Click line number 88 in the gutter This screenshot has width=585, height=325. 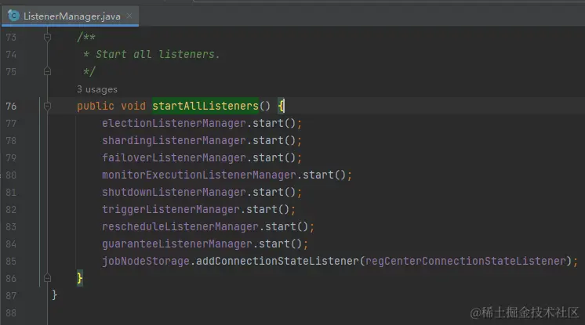(11, 312)
